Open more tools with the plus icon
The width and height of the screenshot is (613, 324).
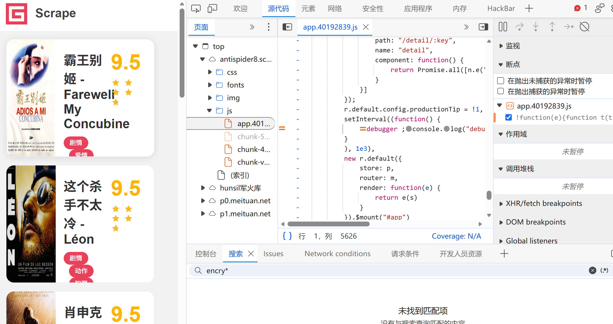[x=529, y=9]
